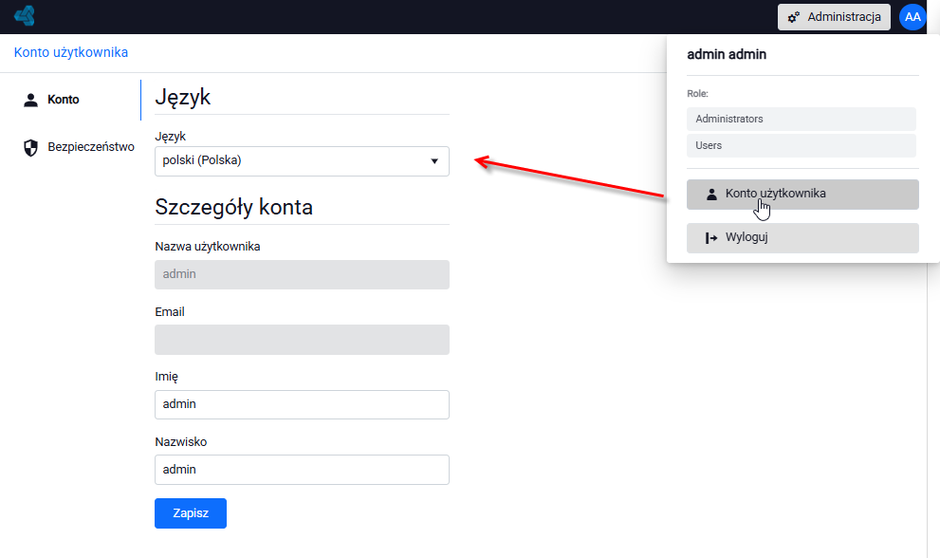This screenshot has height=558, width=940.
Task: Select Wyloguj to log out
Action: [x=802, y=238]
